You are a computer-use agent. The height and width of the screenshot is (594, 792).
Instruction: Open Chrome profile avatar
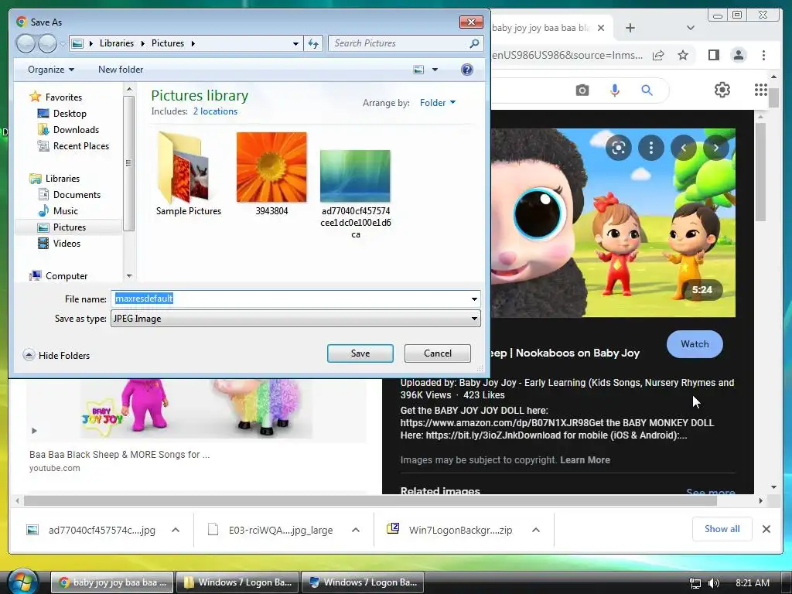(739, 55)
